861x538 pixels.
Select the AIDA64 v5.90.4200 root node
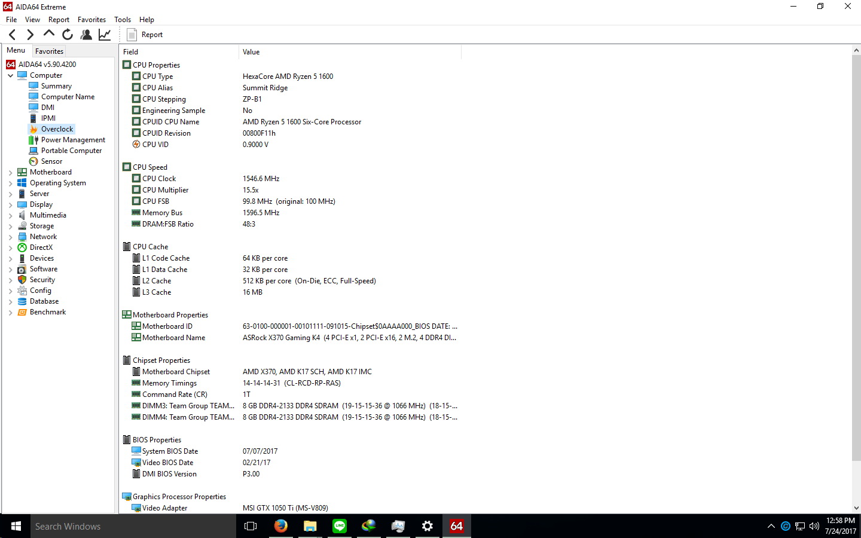pos(47,65)
